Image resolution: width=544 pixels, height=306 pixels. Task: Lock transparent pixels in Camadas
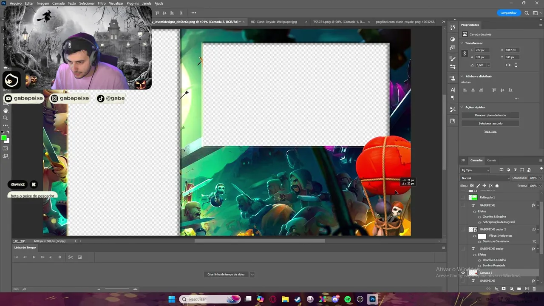pyautogui.click(x=472, y=186)
